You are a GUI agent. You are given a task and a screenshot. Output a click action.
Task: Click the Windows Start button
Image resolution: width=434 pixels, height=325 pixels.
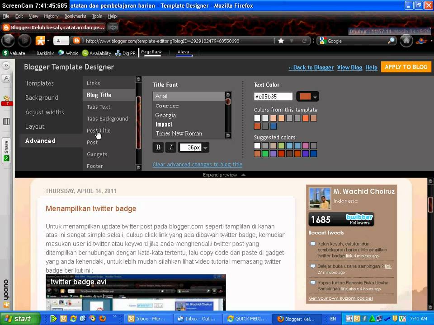click(x=19, y=318)
